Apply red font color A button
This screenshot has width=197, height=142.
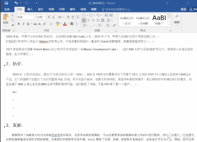[65, 24]
